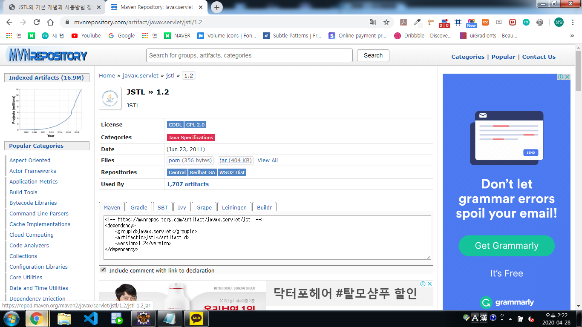Open a new browser tab
The height and width of the screenshot is (327, 582).
pyautogui.click(x=217, y=7)
